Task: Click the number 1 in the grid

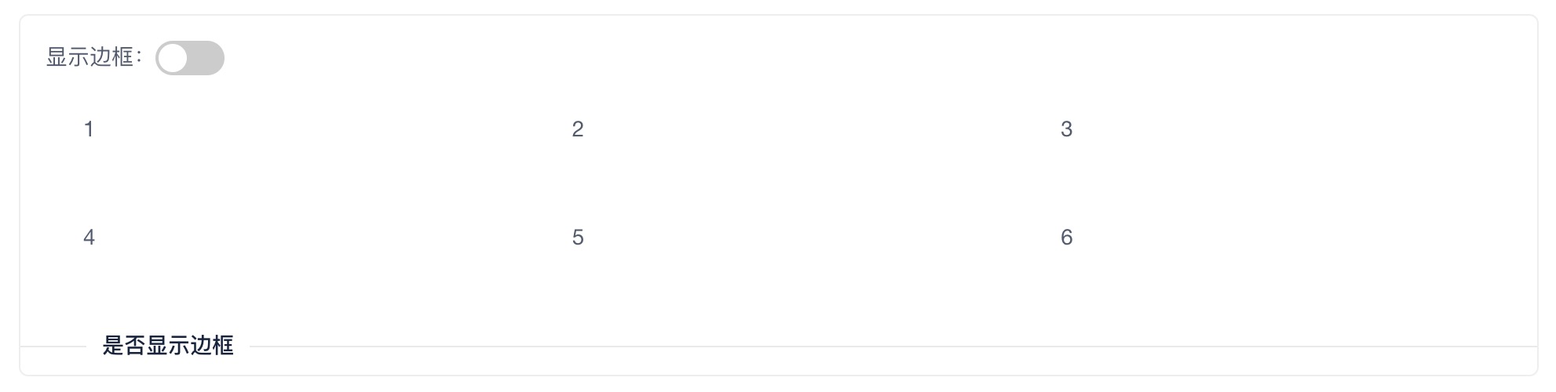Action: [89, 129]
